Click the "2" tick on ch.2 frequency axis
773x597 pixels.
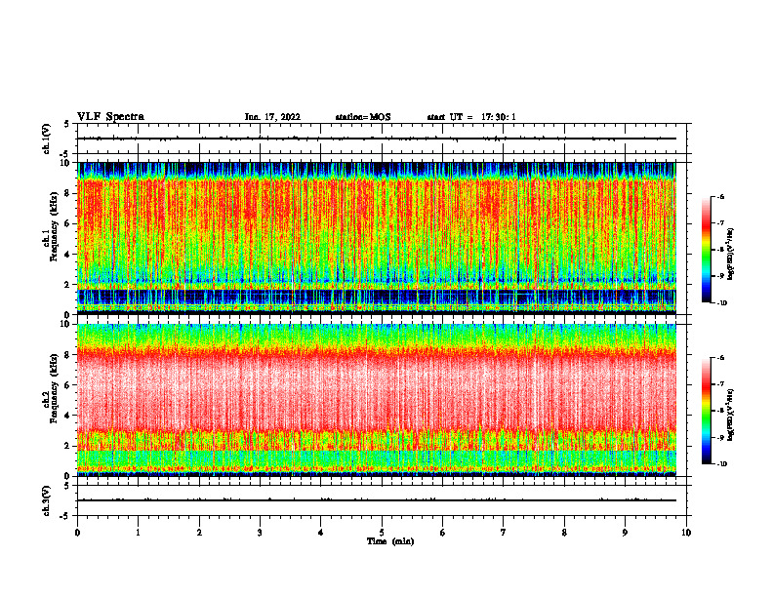pyautogui.click(x=67, y=446)
